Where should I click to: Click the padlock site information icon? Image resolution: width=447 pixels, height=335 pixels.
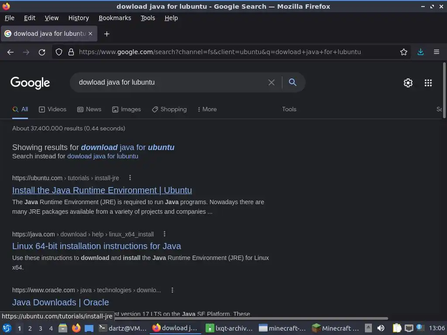click(71, 52)
